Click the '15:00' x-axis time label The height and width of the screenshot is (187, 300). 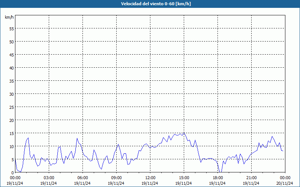pos(184,178)
